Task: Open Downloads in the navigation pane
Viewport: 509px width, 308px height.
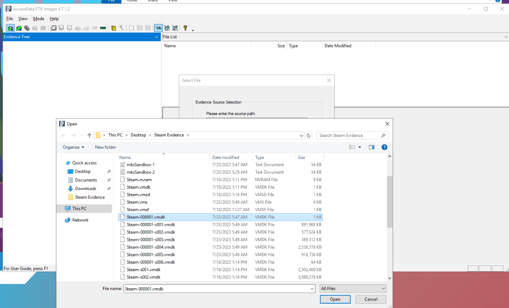Action: click(85, 189)
